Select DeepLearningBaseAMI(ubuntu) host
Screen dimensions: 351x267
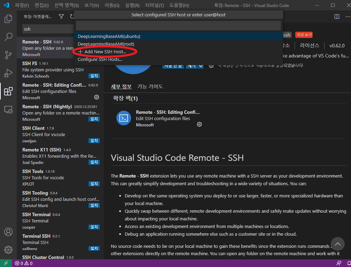tap(178, 37)
